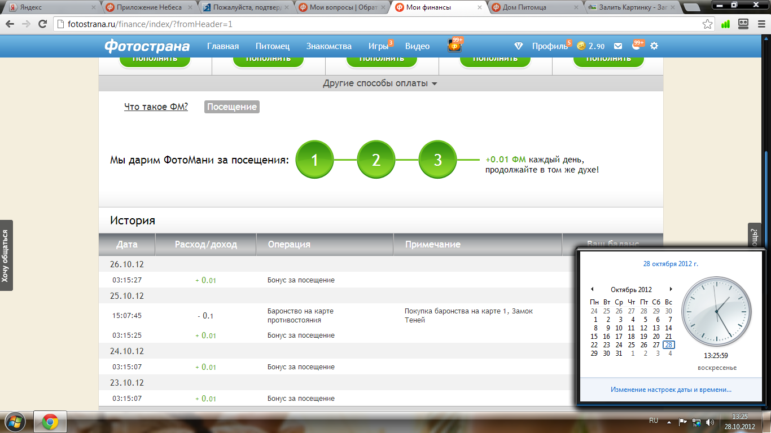The width and height of the screenshot is (771, 433).
Task: Open Изменение настроек даты и времени link
Action: (671, 390)
